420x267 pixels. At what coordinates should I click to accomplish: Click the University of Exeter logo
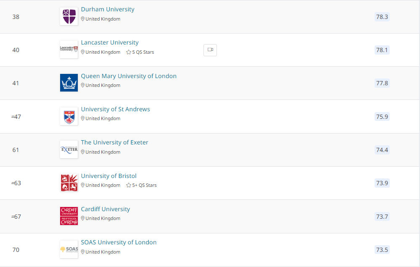69,149
